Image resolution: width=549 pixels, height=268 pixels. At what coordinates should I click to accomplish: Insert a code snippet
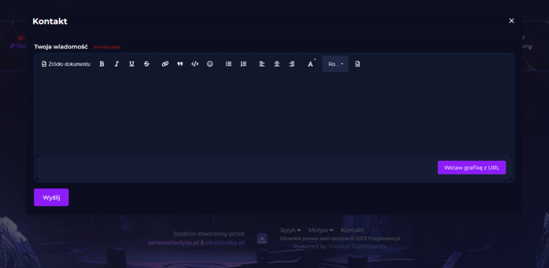(195, 64)
